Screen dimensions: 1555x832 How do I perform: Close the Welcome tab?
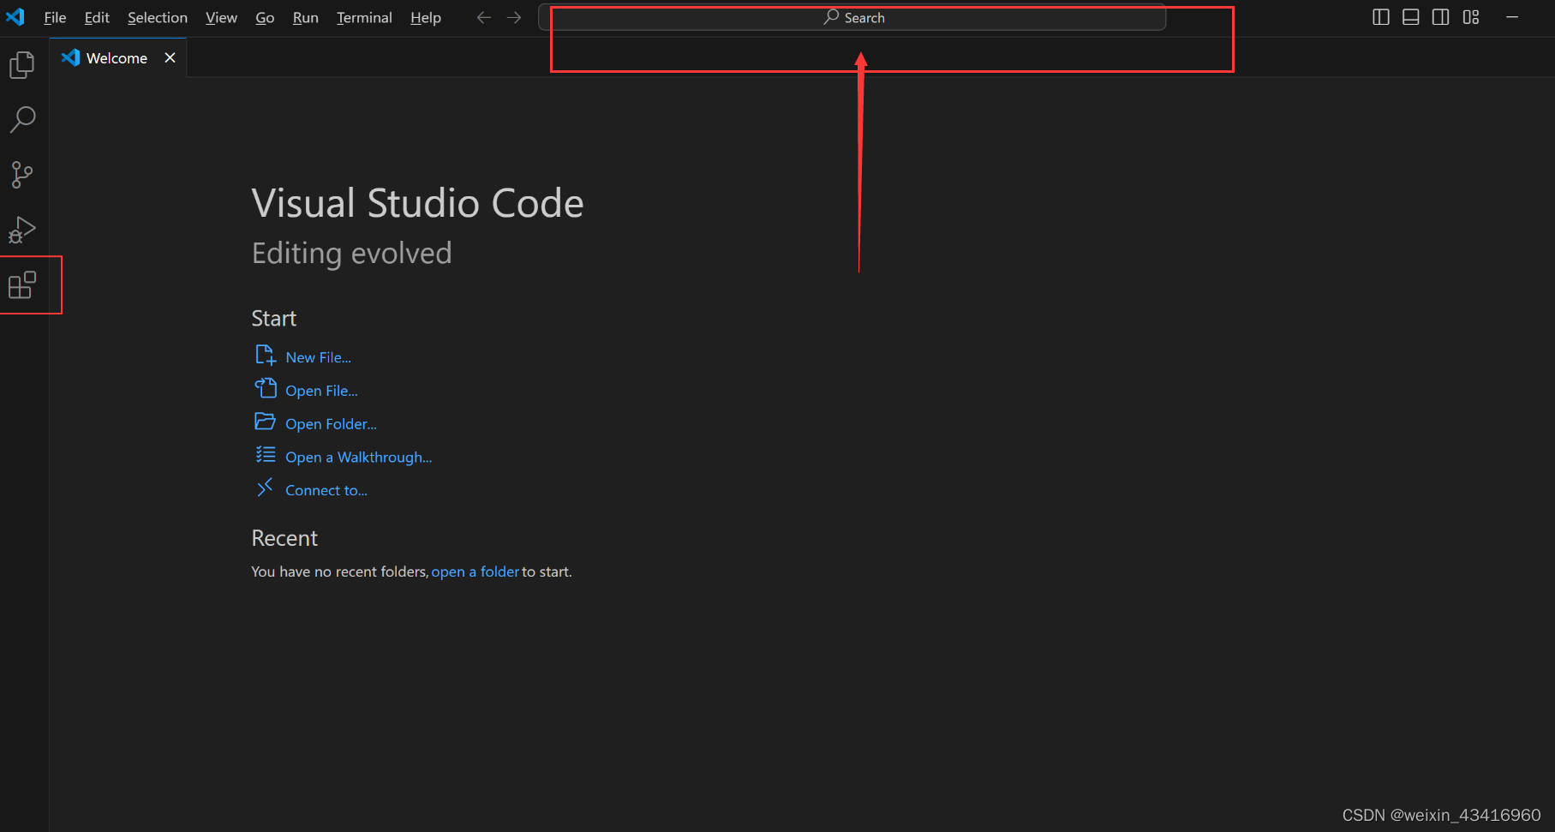click(170, 57)
